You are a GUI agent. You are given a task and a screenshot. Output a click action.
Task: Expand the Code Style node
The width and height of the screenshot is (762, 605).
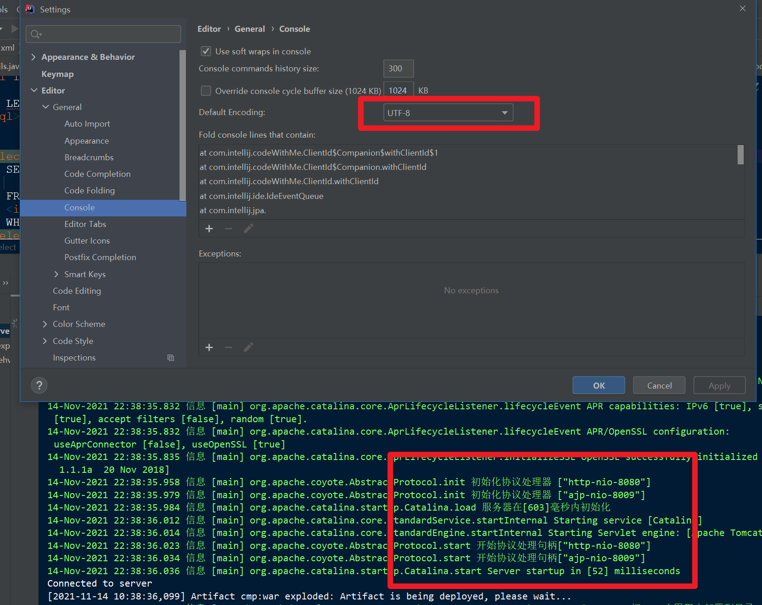45,341
